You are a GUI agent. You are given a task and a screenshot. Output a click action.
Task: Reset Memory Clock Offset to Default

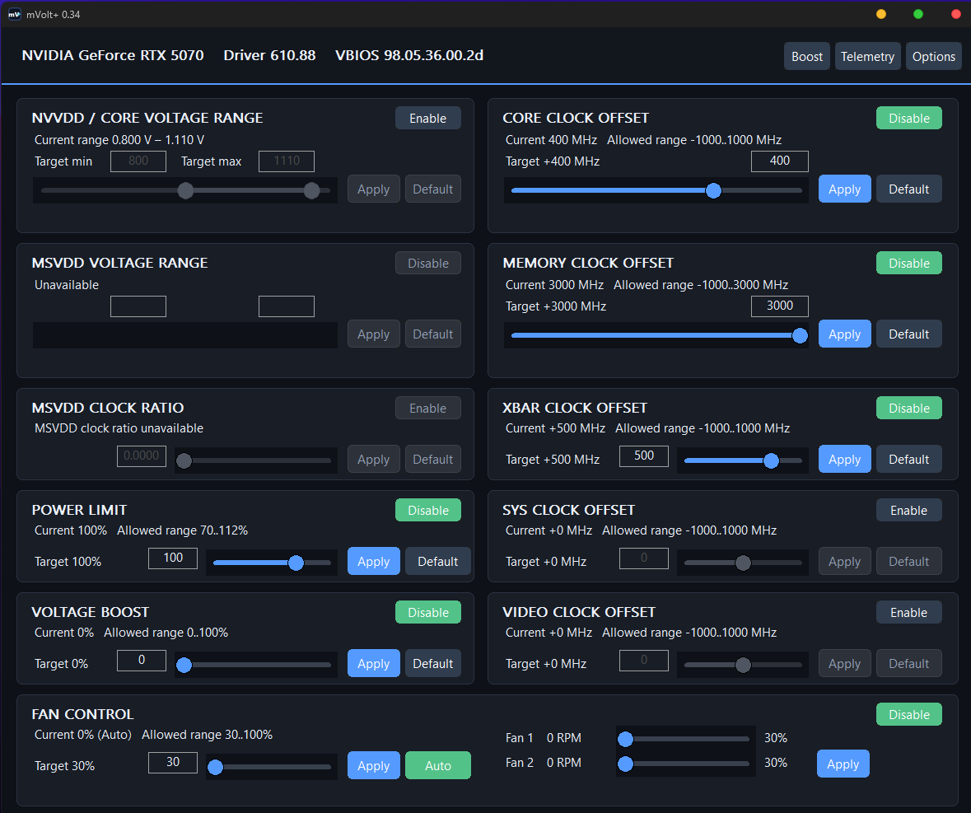pyautogui.click(x=909, y=334)
